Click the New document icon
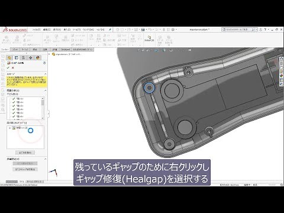The height and width of the screenshot is (213, 284). coord(122,30)
